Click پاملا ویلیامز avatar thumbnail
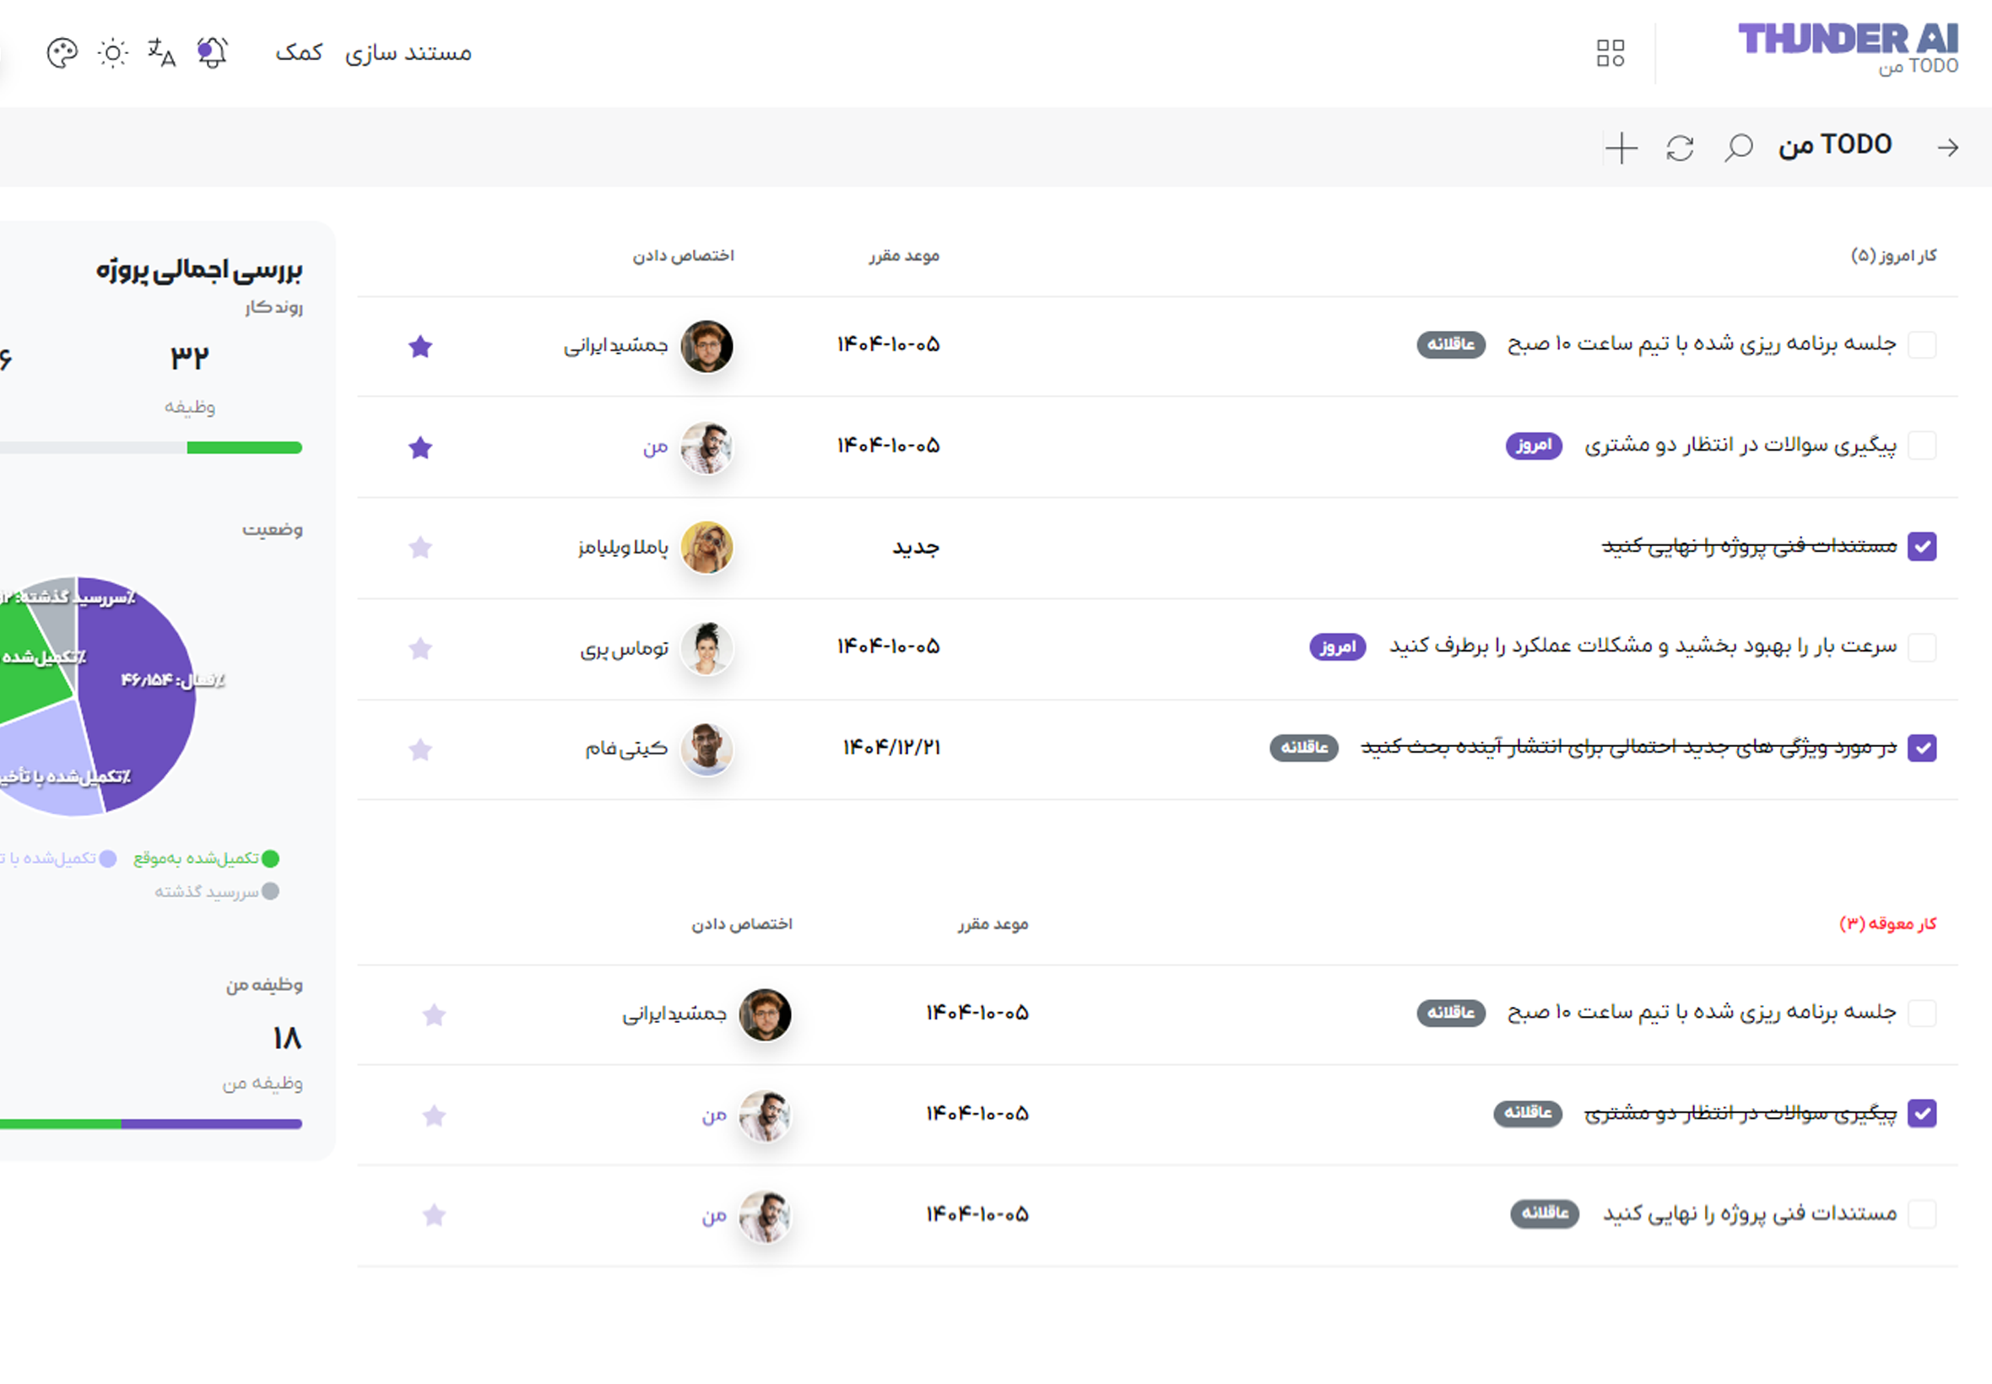Viewport: 1992px width, 1384px height. tap(706, 547)
